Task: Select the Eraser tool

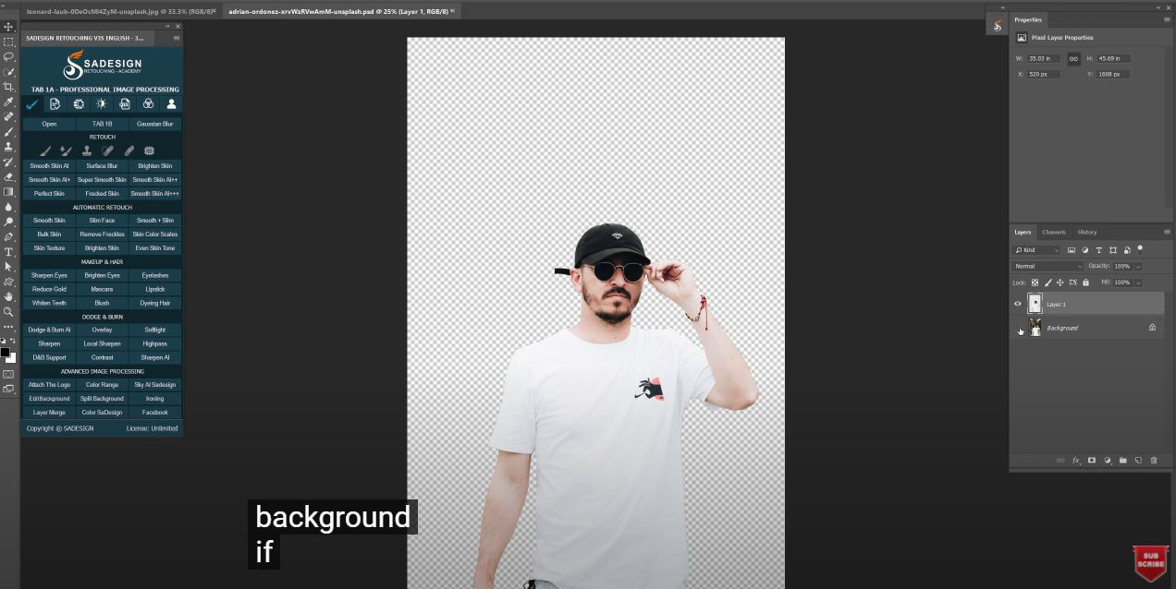Action: [8, 176]
